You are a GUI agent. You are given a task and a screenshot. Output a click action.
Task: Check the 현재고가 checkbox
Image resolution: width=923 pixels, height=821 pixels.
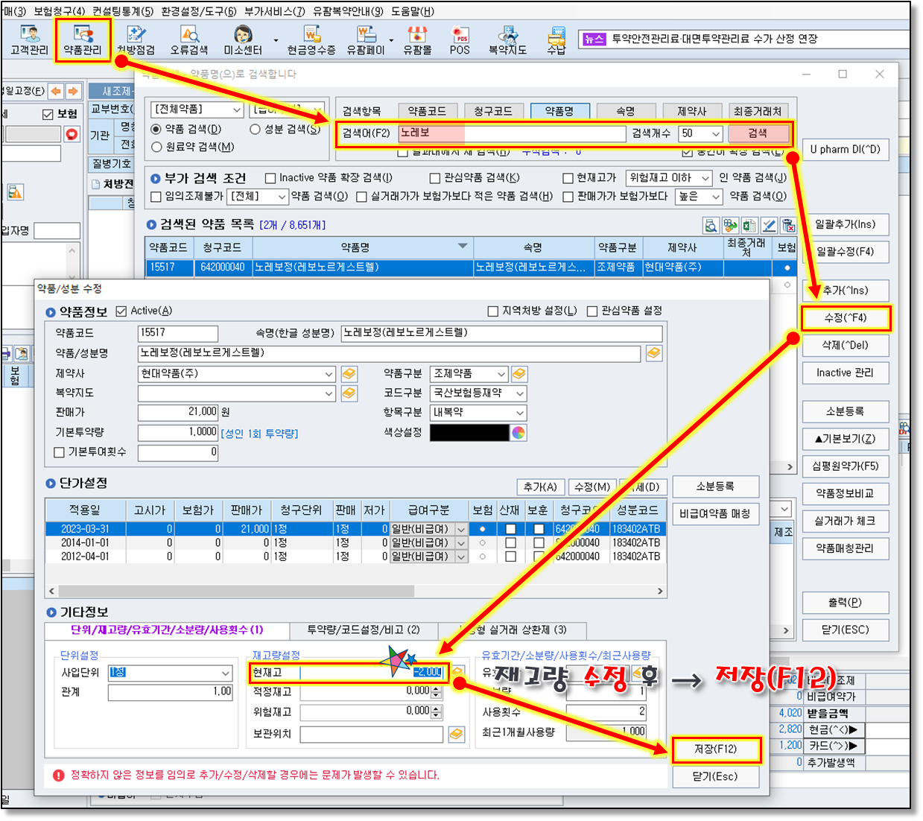click(x=568, y=178)
